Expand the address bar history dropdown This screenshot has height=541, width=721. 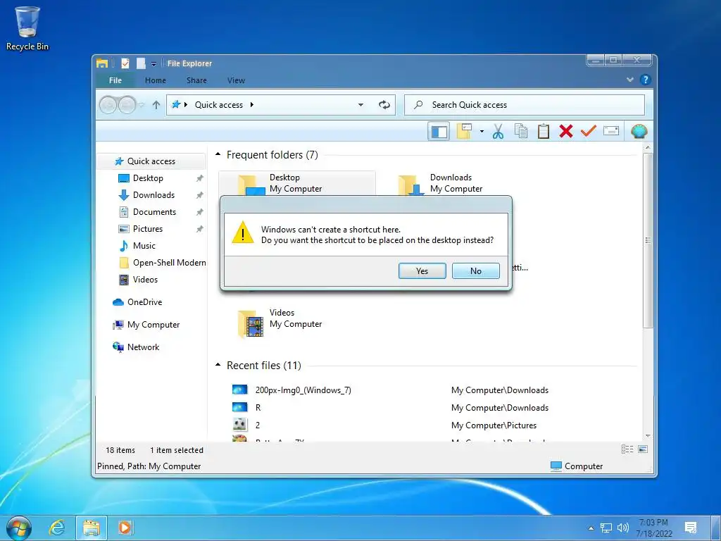(x=361, y=105)
